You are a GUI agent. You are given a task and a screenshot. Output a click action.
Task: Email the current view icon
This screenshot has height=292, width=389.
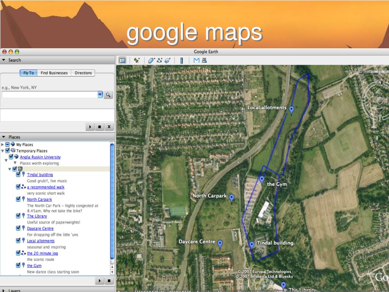coord(196,60)
